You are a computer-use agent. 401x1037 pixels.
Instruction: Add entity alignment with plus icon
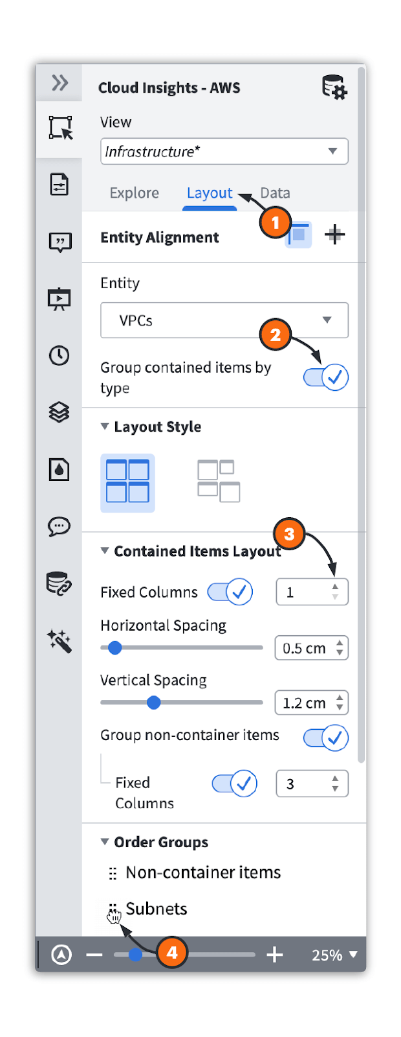tap(334, 235)
